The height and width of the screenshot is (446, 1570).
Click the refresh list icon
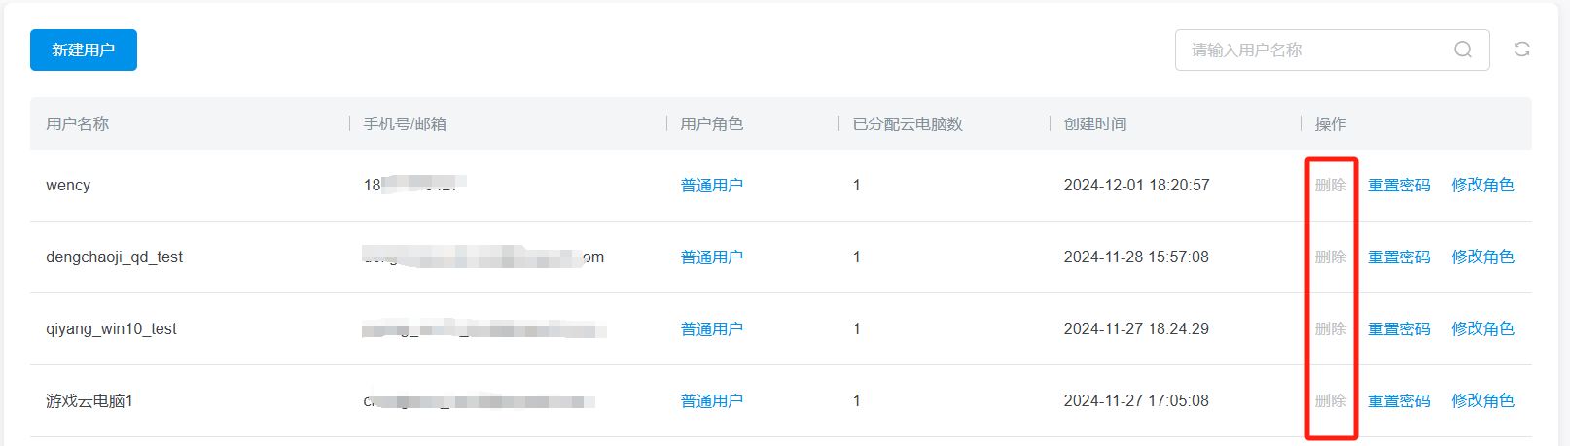click(1521, 50)
